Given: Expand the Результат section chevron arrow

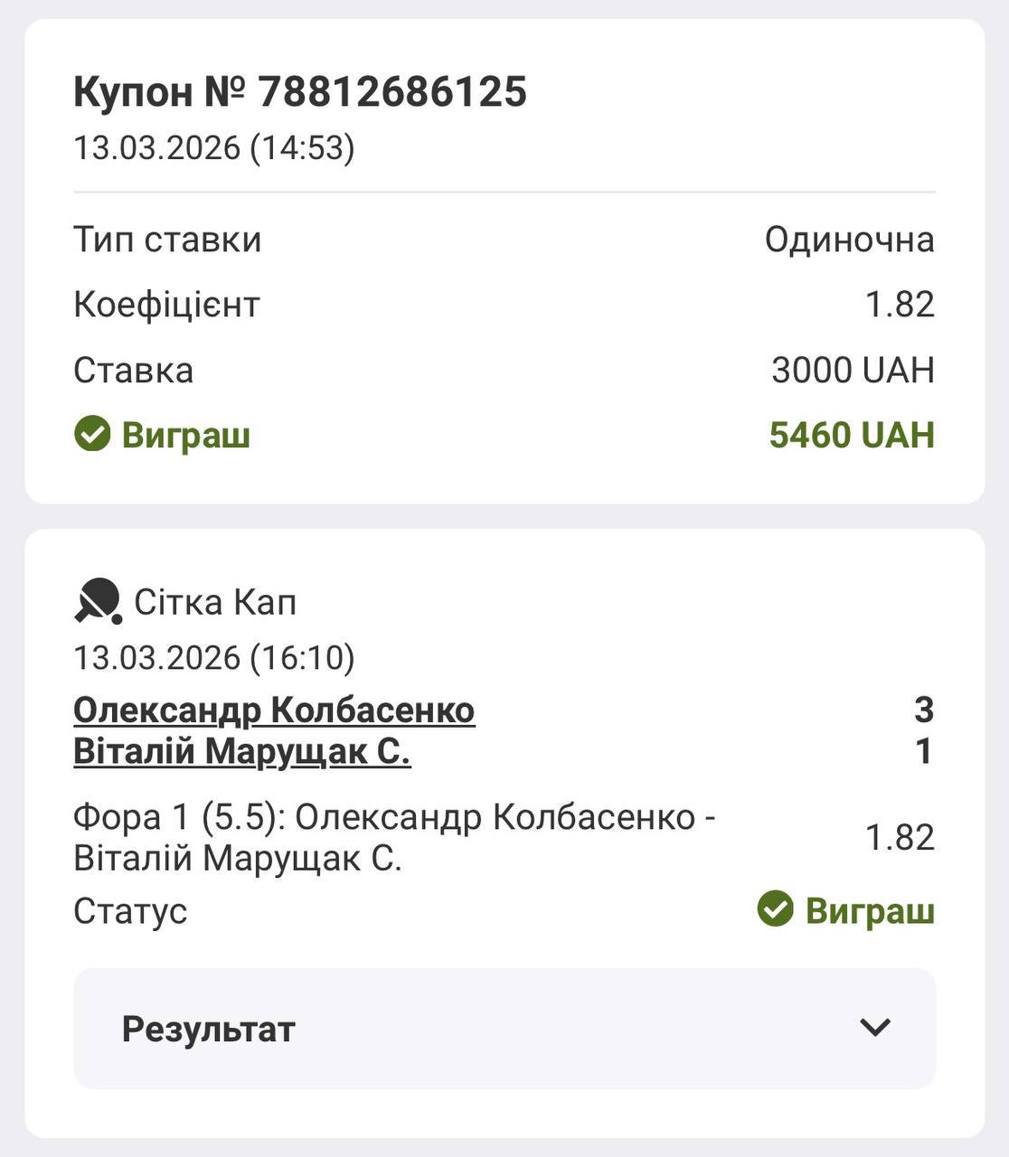Looking at the screenshot, I should coord(875,1028).
